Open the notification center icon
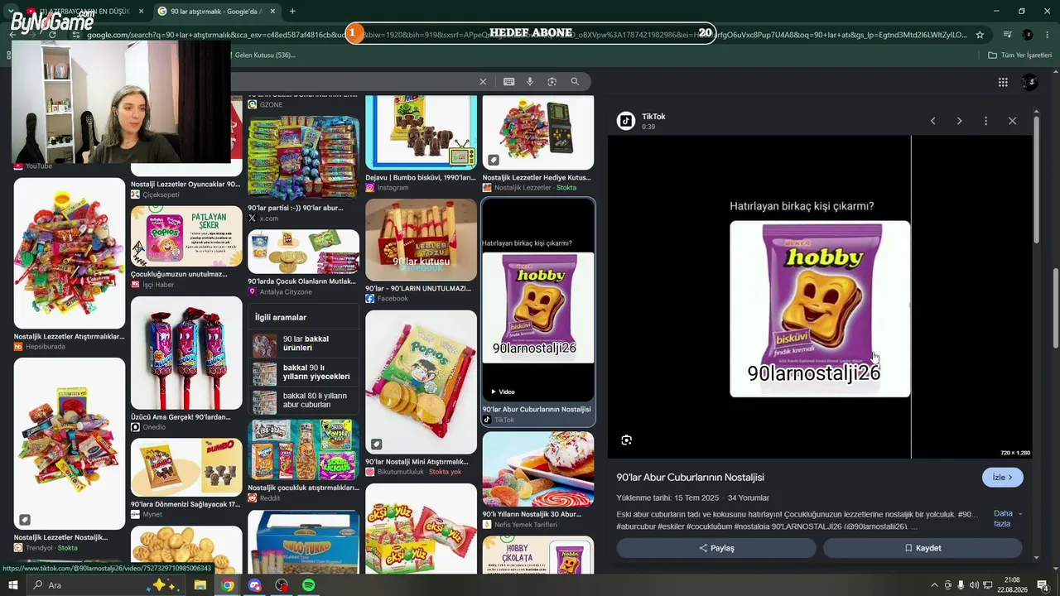Image resolution: width=1060 pixels, height=596 pixels. 1043,585
